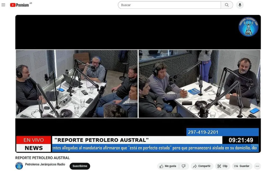The height and width of the screenshot is (171, 263).
Task: Dislike the video with thumbs down
Action: click(184, 166)
